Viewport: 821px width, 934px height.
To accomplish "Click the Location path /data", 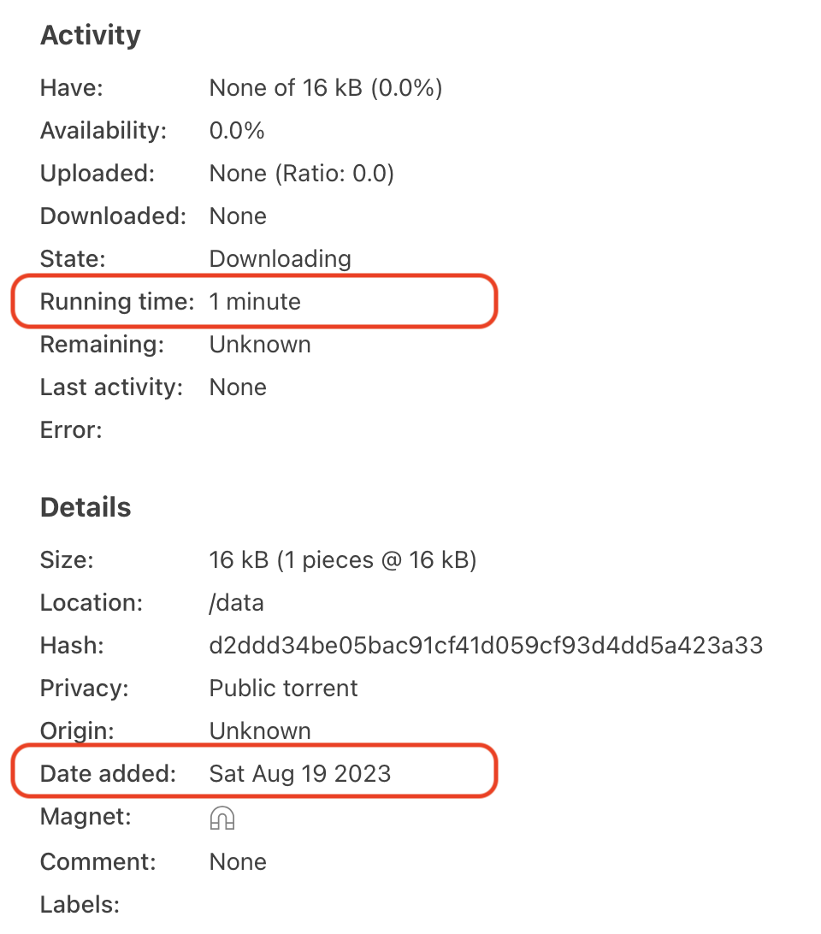I will coord(237,602).
